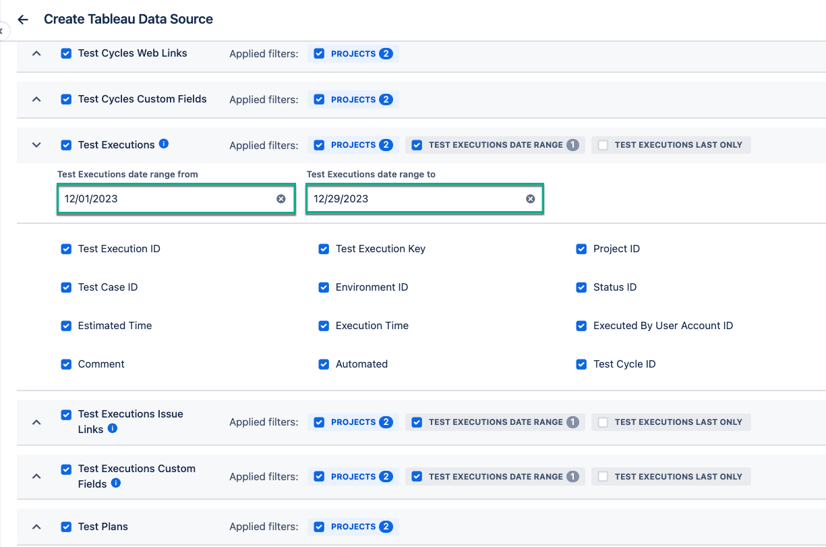Expand the Test Cycles Web Links section
This screenshot has width=826, height=547.
click(37, 53)
